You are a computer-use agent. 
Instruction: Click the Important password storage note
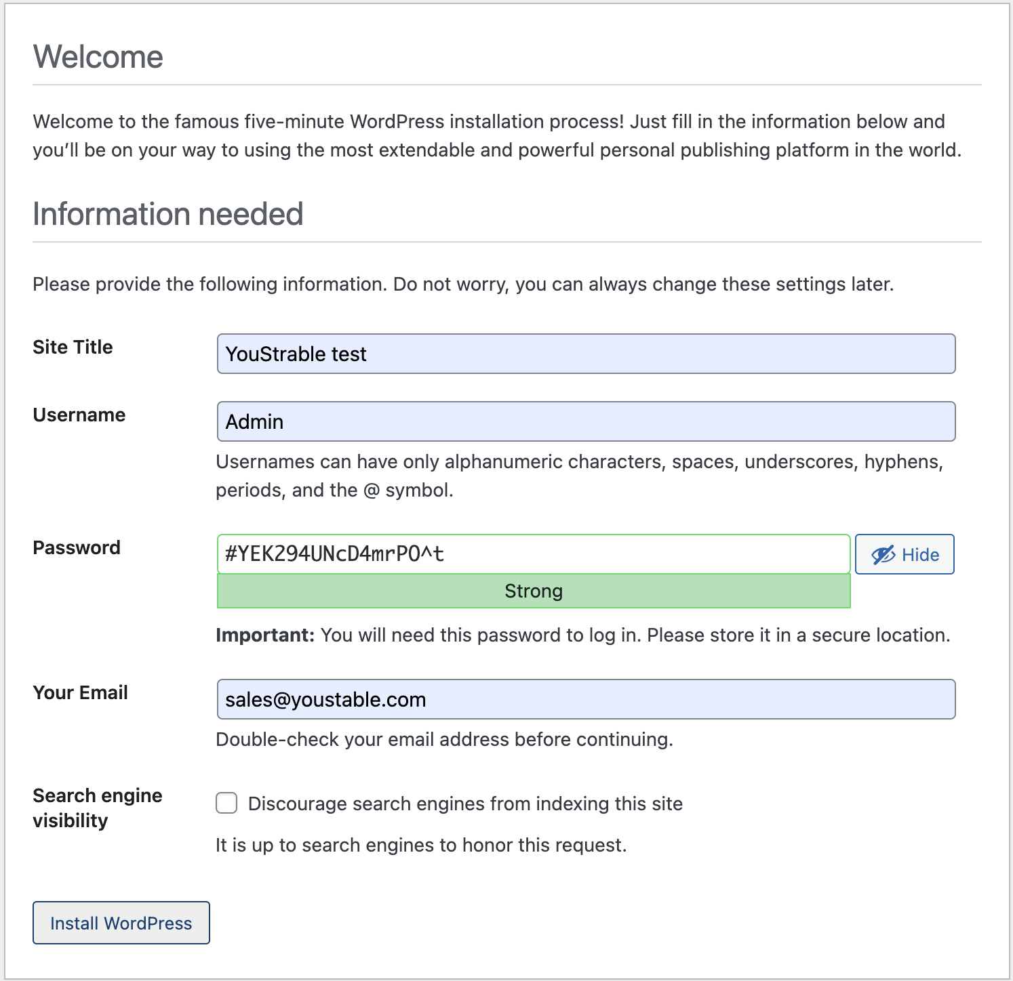tap(582, 635)
